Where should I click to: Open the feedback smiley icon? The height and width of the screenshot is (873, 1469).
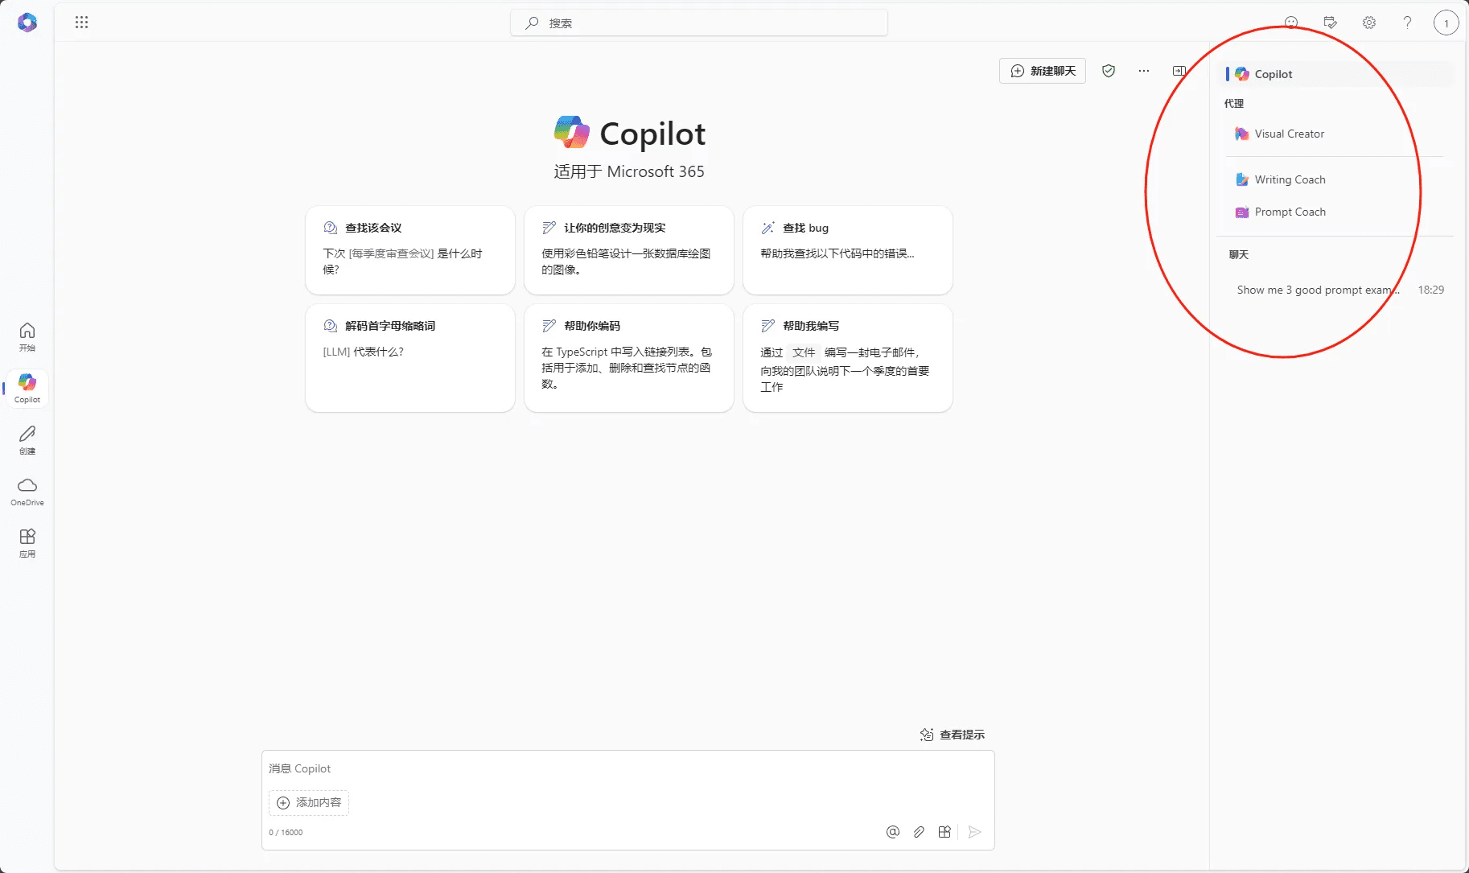click(1291, 23)
